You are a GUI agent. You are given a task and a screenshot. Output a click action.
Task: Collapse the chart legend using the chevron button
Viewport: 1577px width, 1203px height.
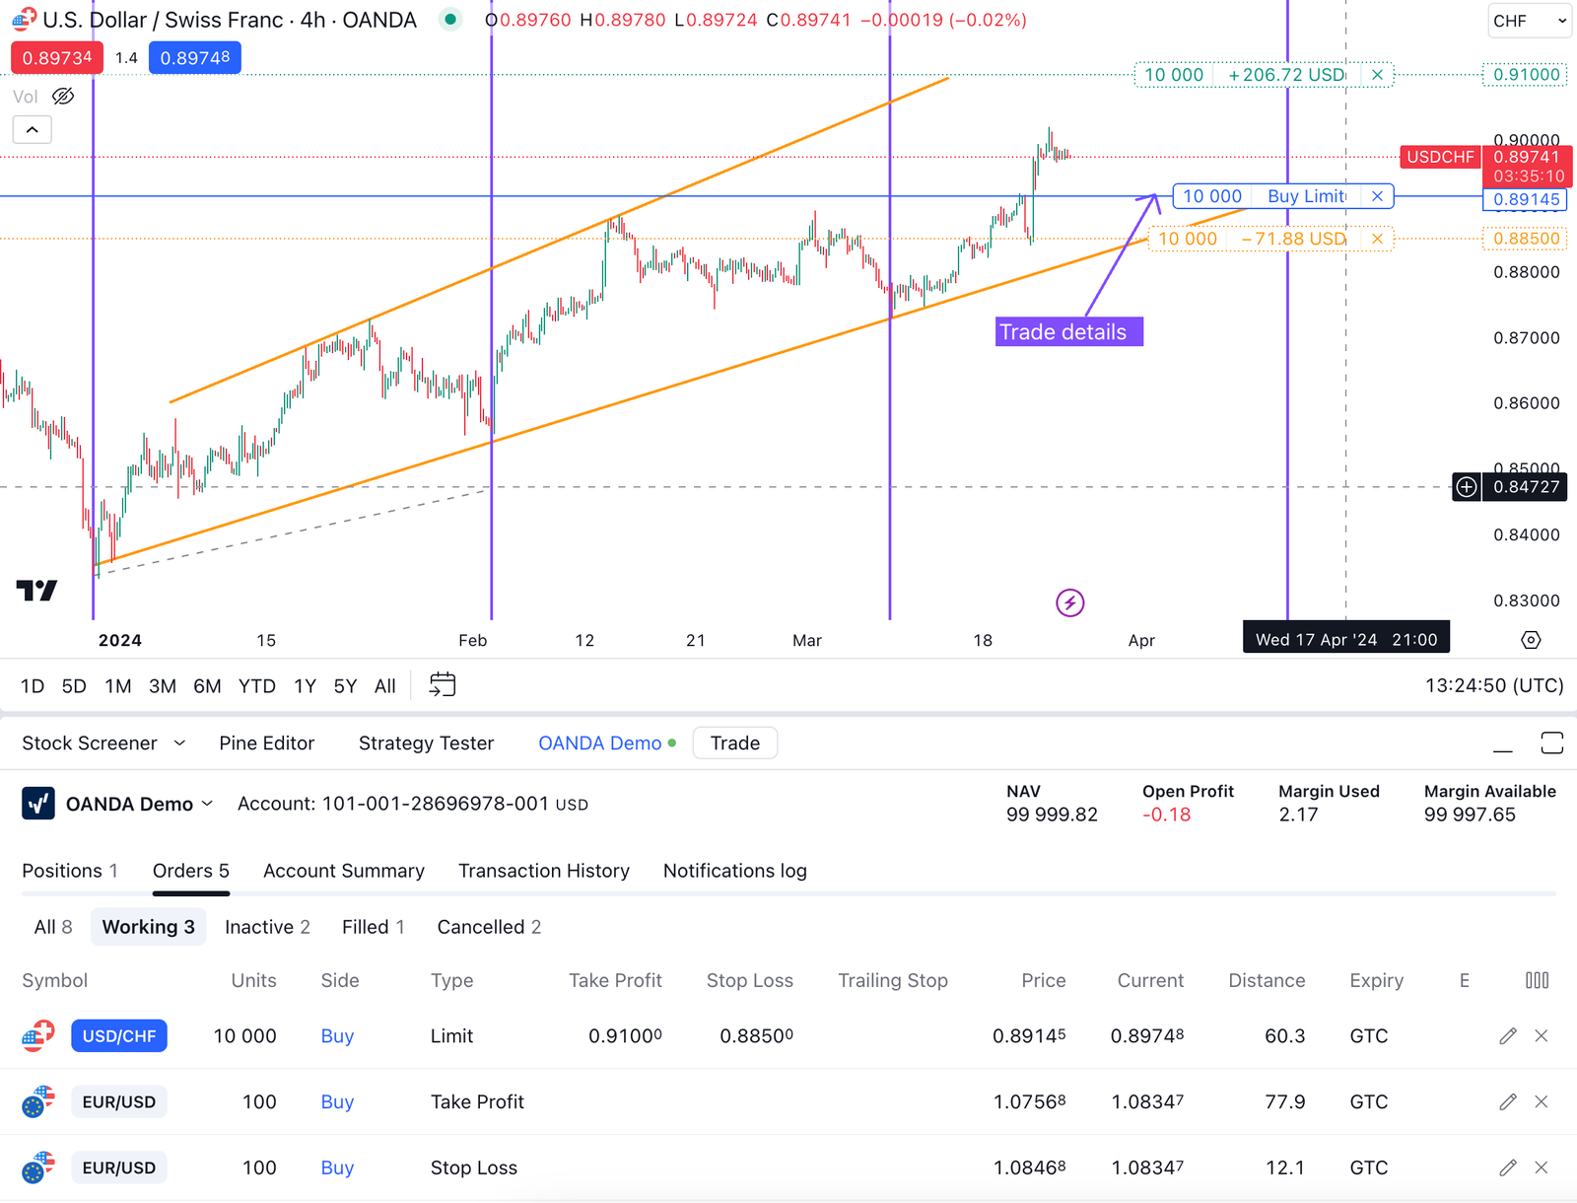32,129
